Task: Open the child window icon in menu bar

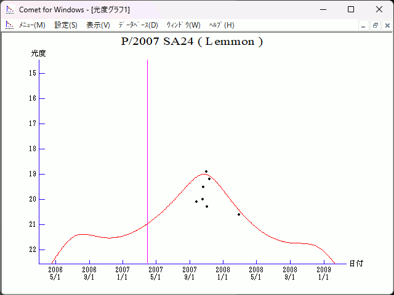Action: pyautogui.click(x=9, y=25)
